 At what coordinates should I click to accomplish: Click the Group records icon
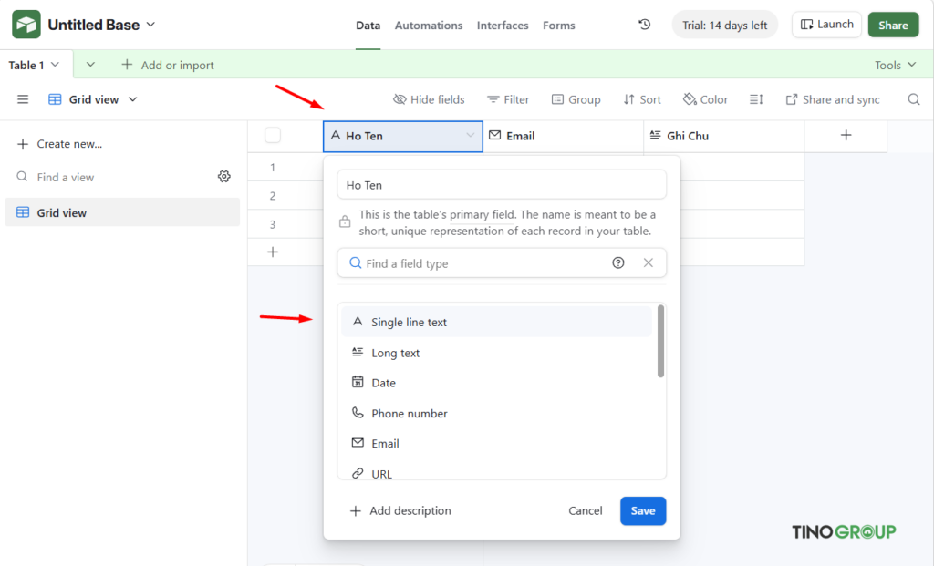pyautogui.click(x=576, y=99)
